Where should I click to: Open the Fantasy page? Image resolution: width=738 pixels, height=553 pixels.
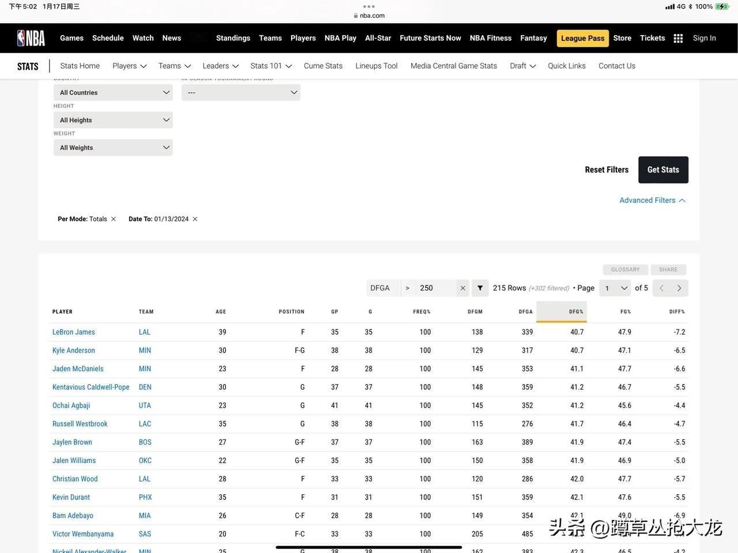tap(534, 38)
